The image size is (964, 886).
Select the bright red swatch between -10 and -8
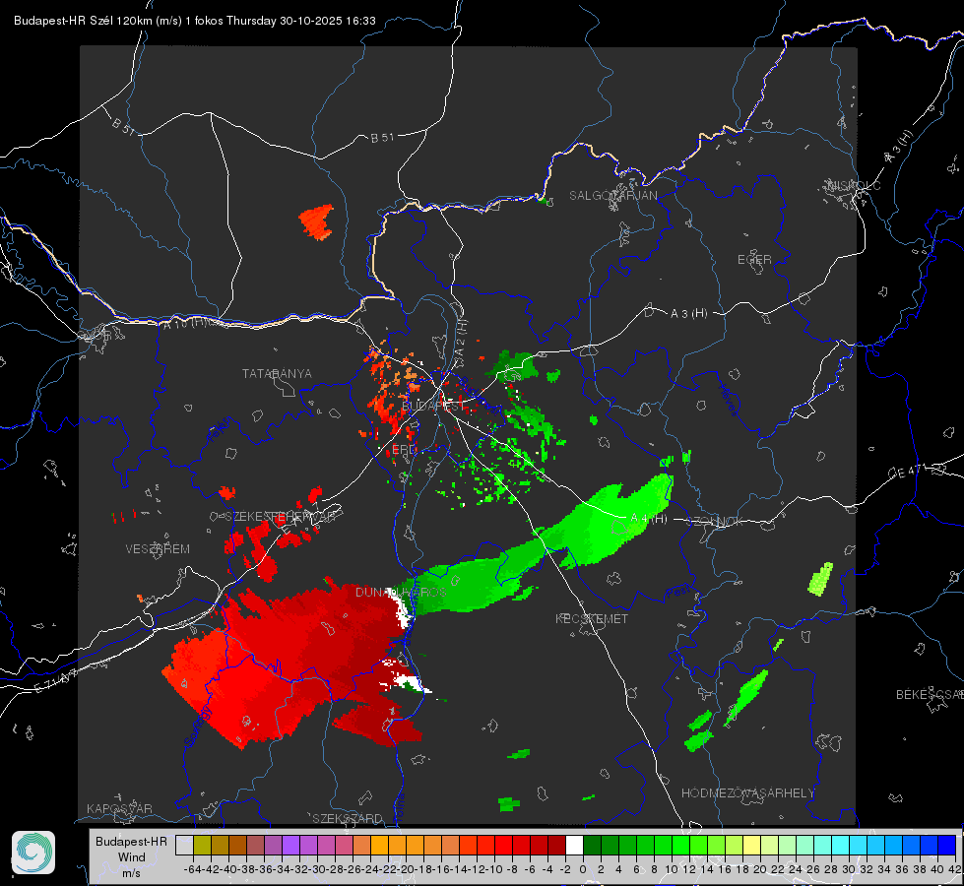click(503, 845)
